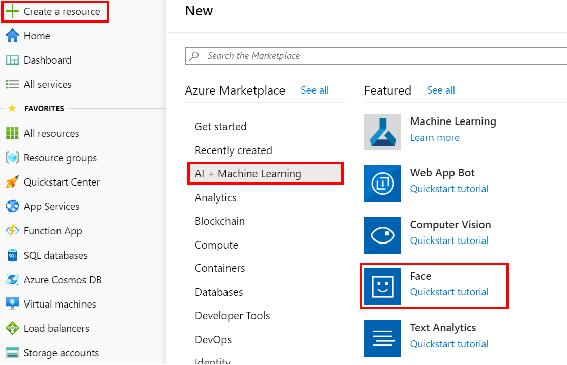Open the SQL databases icon
Screen dimensions: 567x365
pos(12,255)
